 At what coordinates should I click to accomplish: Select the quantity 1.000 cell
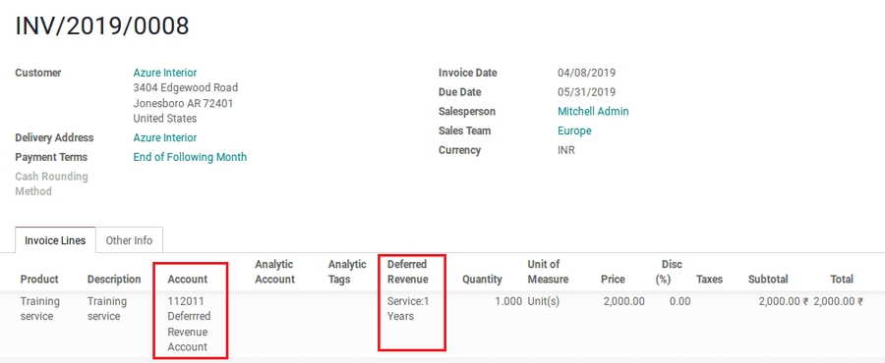click(508, 301)
